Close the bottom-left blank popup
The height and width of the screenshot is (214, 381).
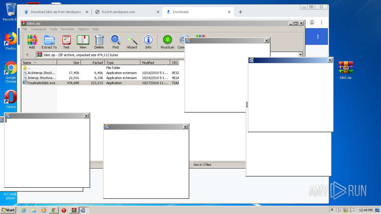pyautogui.click(x=86, y=116)
